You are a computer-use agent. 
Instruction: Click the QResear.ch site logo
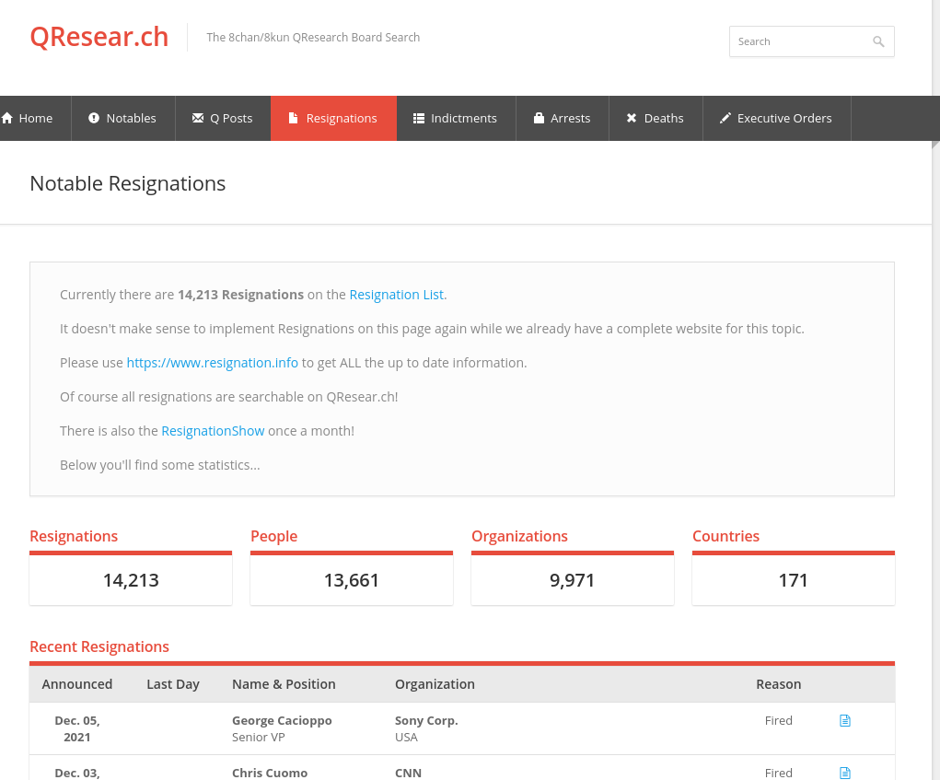99,37
